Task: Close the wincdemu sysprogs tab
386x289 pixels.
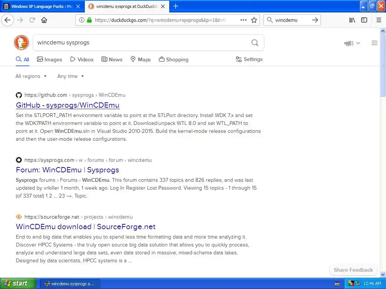Action: (163, 6)
